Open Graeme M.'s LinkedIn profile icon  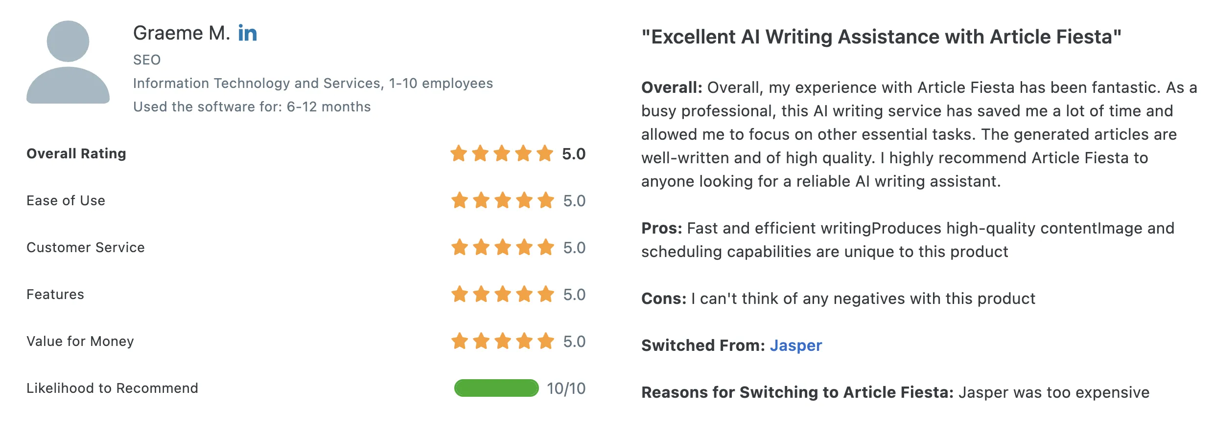pos(247,33)
